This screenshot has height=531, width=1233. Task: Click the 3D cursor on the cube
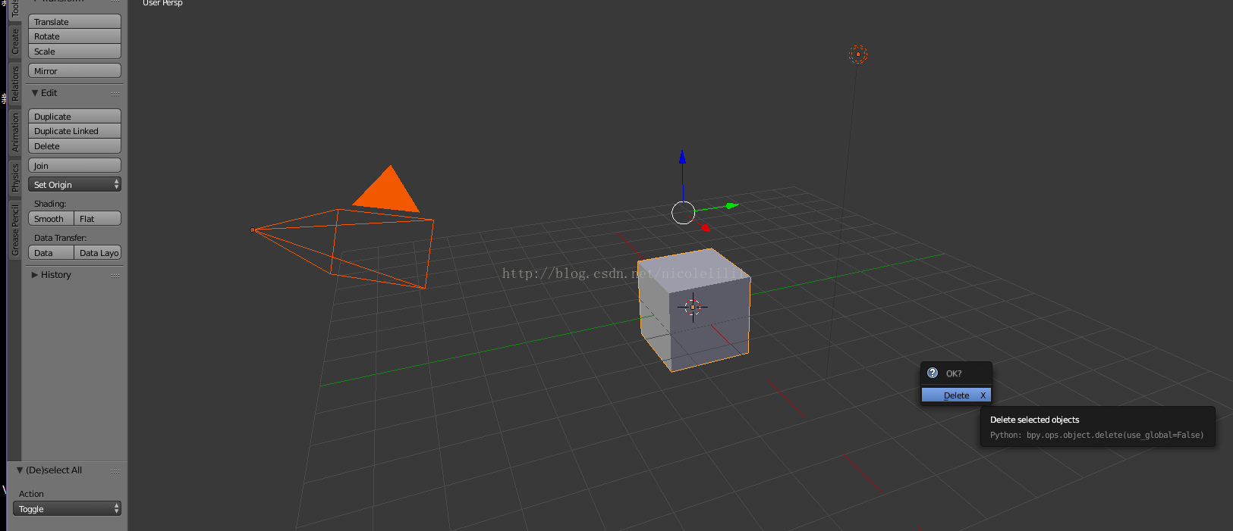click(x=692, y=307)
